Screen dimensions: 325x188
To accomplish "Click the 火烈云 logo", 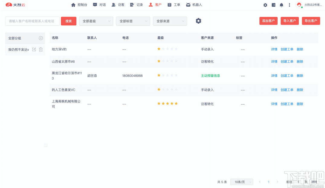I will [x=15, y=5].
